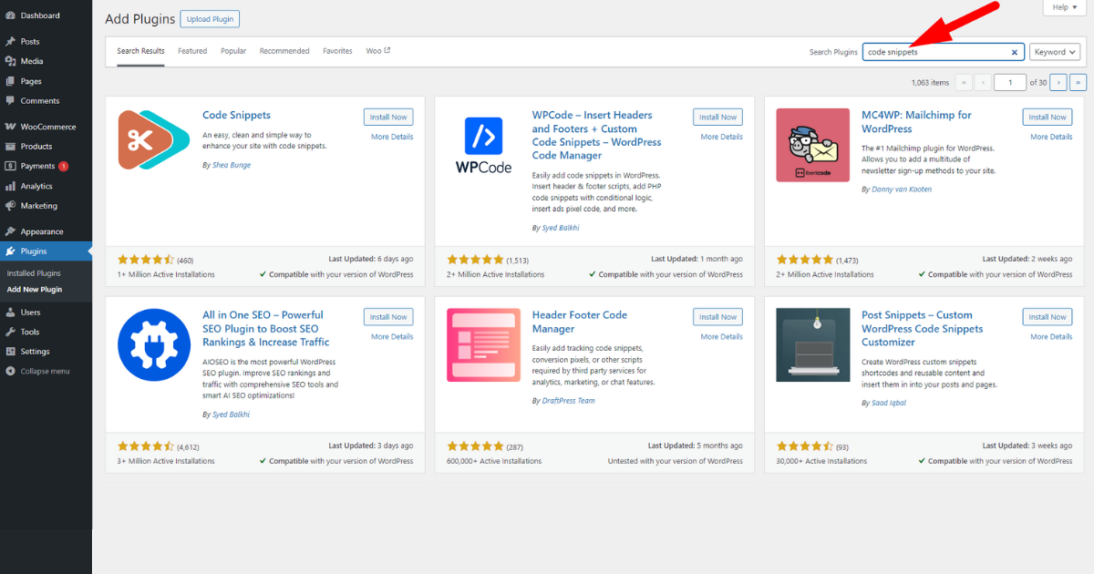Install the Post Snippets plugin
1094x574 pixels.
click(1048, 317)
